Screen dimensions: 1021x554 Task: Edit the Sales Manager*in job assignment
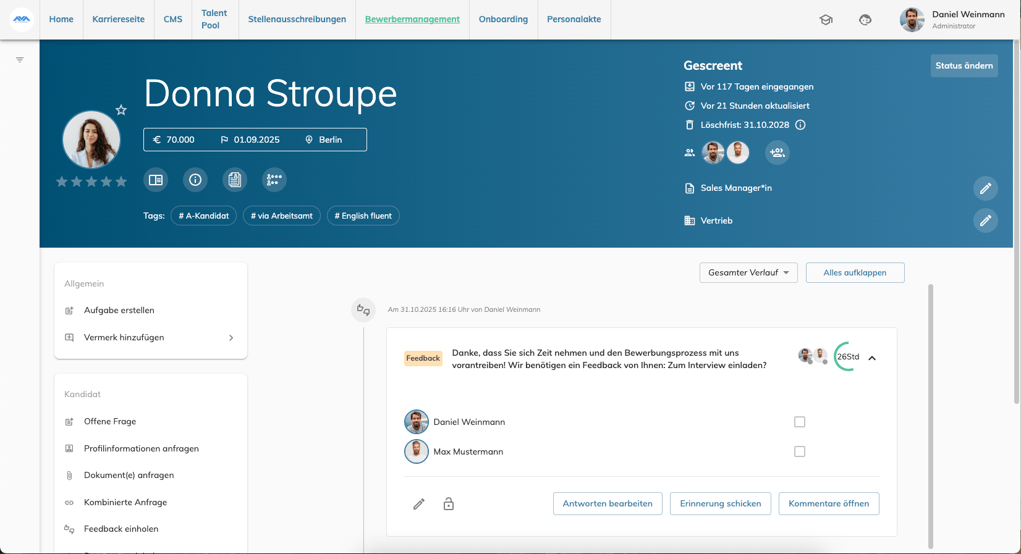[985, 188]
